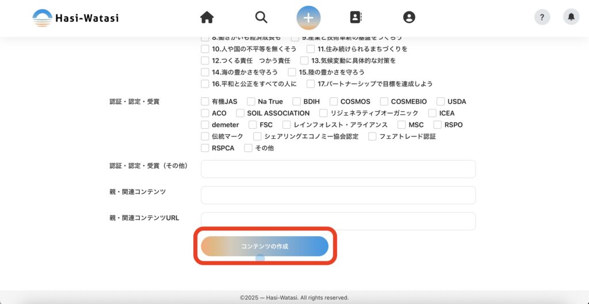
Task: Open the contacts book icon
Action: (356, 17)
